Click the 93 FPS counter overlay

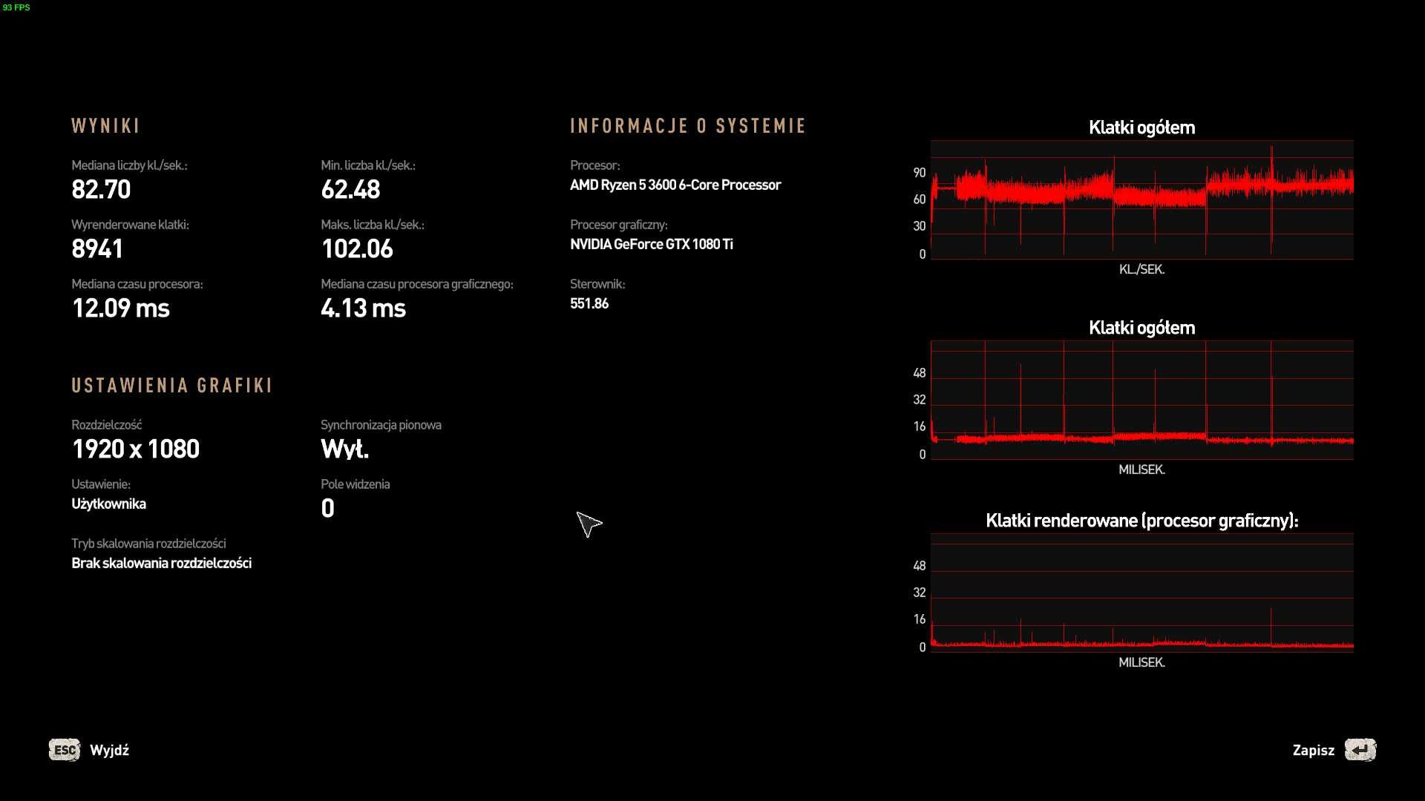pos(16,7)
